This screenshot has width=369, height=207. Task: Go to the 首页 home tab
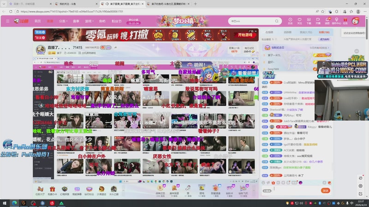pyautogui.click(x=38, y=21)
